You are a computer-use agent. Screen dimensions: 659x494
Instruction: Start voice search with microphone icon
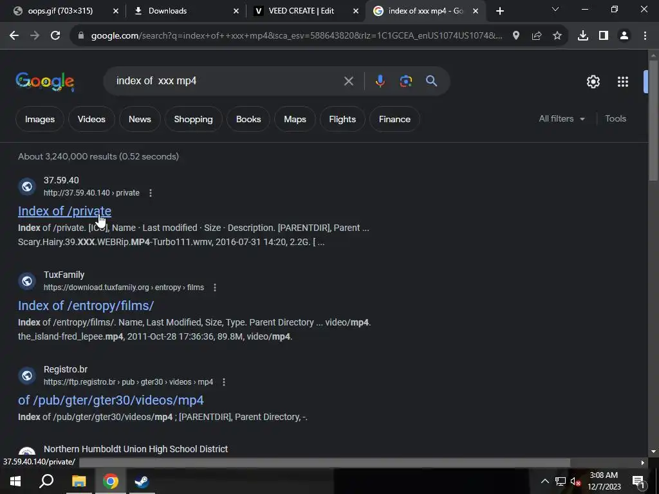click(x=380, y=81)
